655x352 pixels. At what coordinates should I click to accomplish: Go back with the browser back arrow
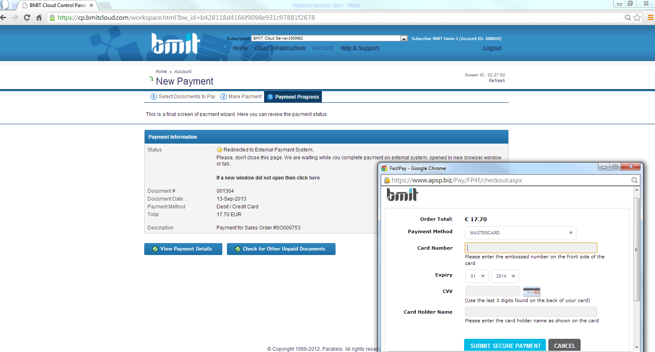coord(3,17)
